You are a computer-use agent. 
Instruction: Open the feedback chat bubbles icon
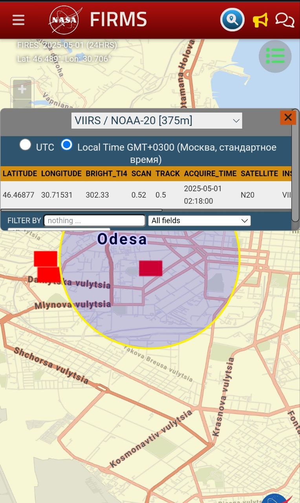click(285, 20)
